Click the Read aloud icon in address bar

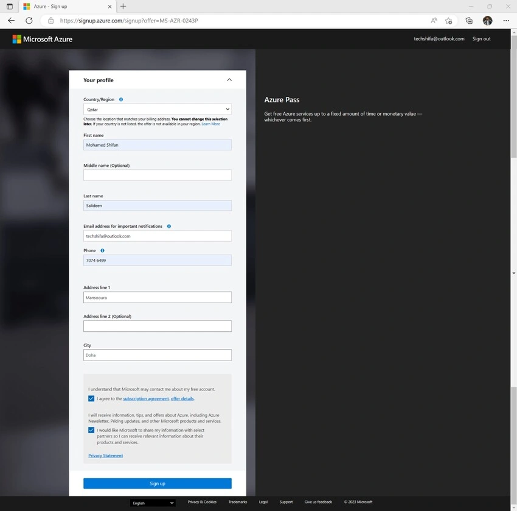434,21
